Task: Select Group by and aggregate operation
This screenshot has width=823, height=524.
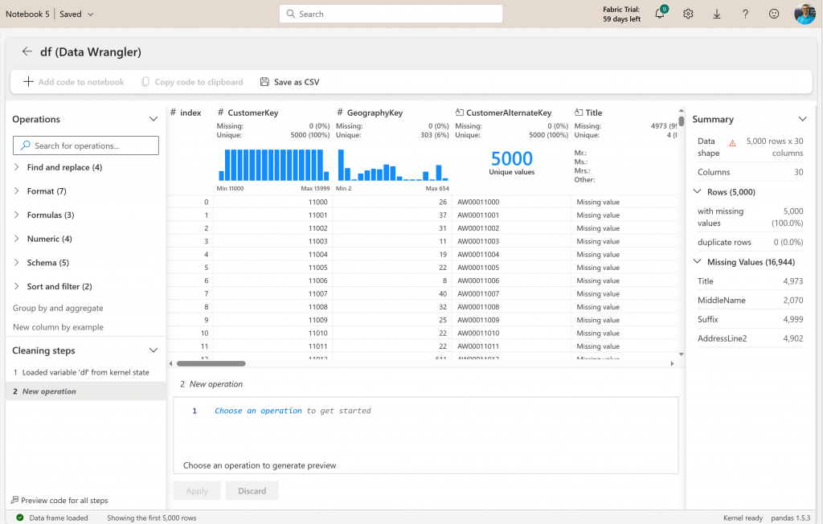Action: tap(58, 308)
